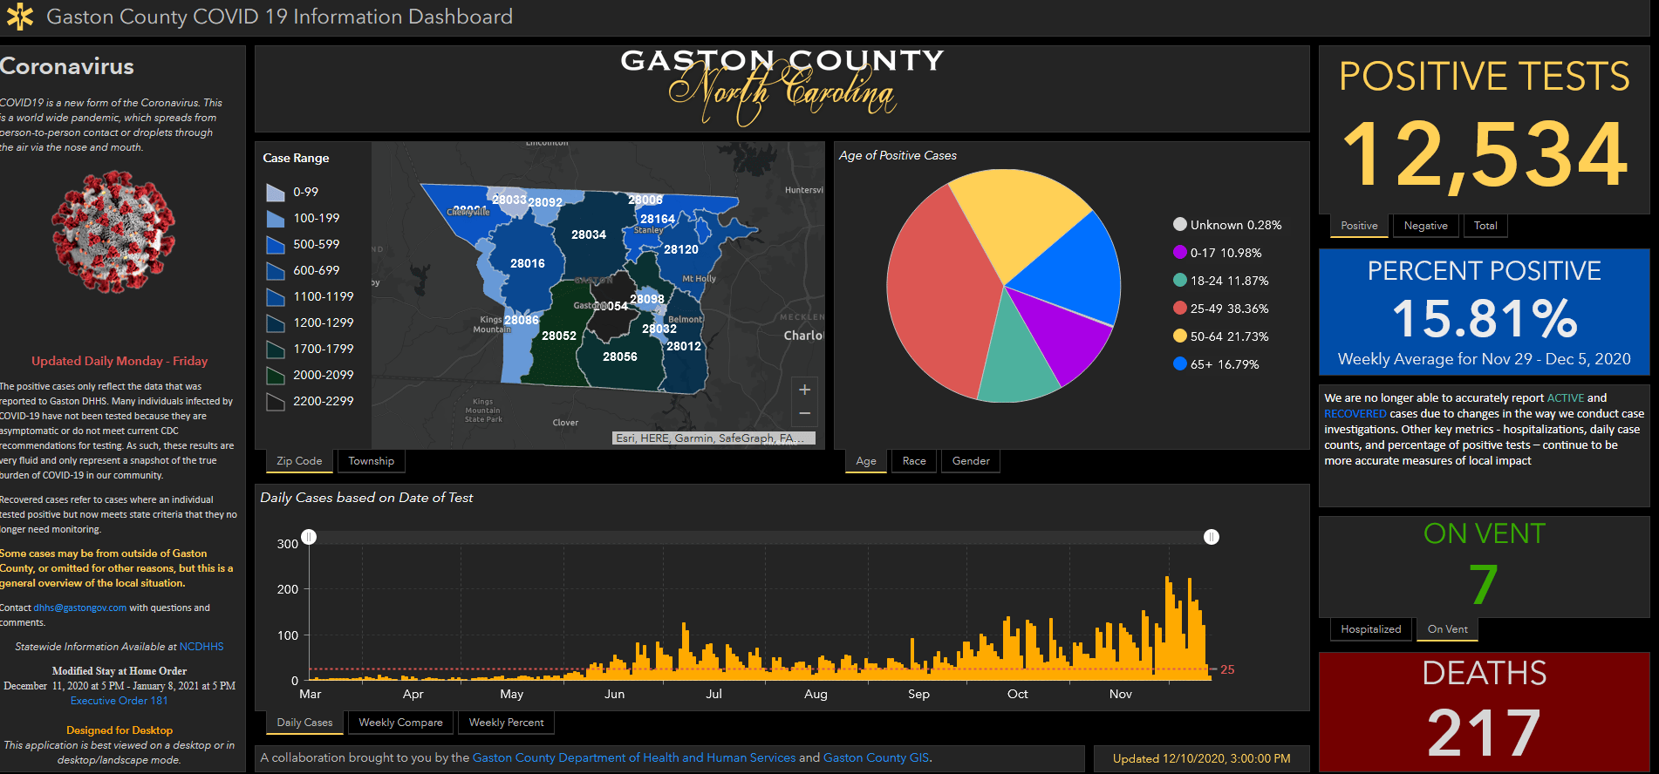Open the Executive Order 181 link
The width and height of the screenshot is (1659, 774).
(119, 701)
